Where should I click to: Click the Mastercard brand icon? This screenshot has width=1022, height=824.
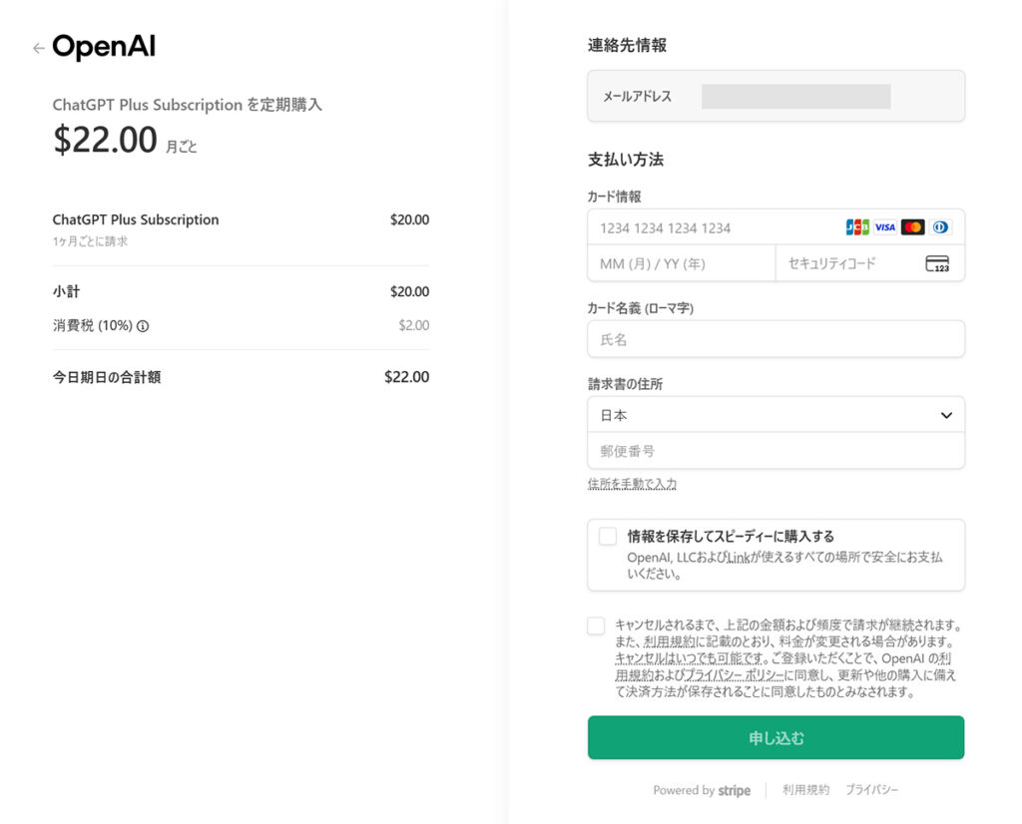pos(912,227)
